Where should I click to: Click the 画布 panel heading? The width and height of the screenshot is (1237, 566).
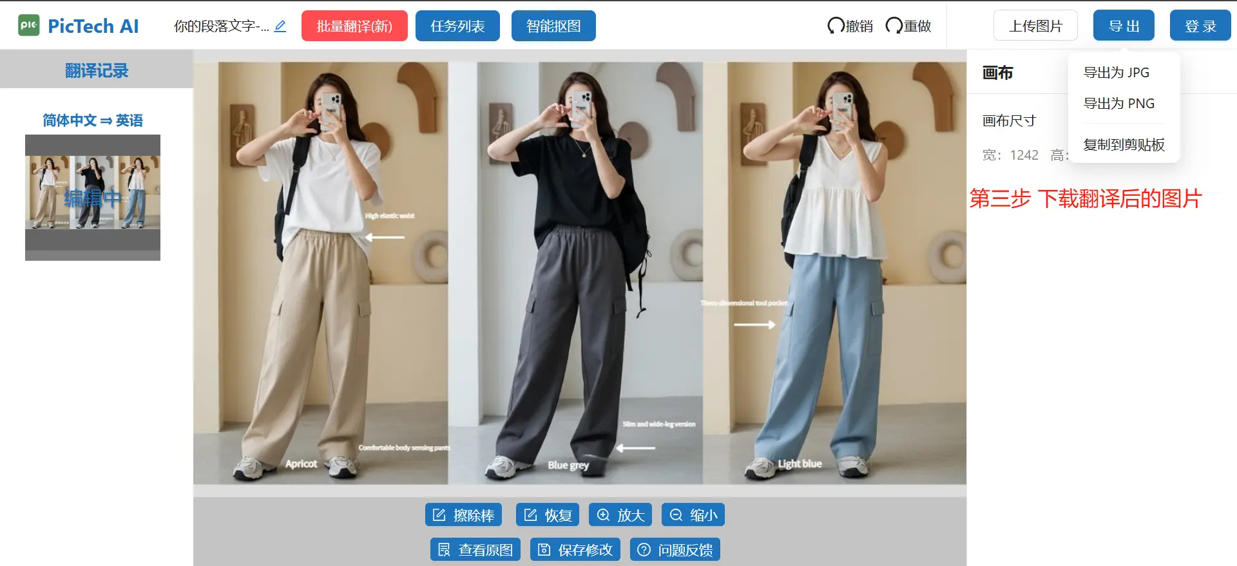click(997, 73)
